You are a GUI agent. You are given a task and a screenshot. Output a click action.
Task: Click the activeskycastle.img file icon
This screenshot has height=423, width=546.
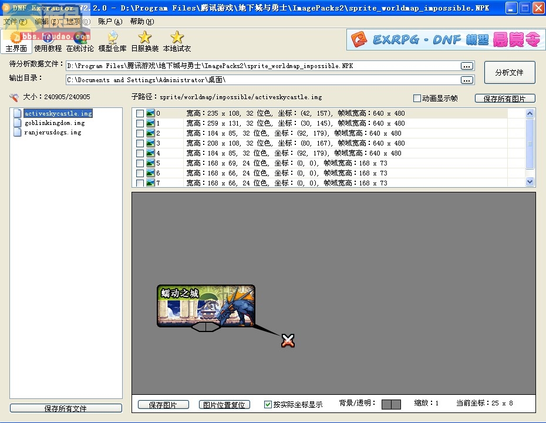[17, 113]
